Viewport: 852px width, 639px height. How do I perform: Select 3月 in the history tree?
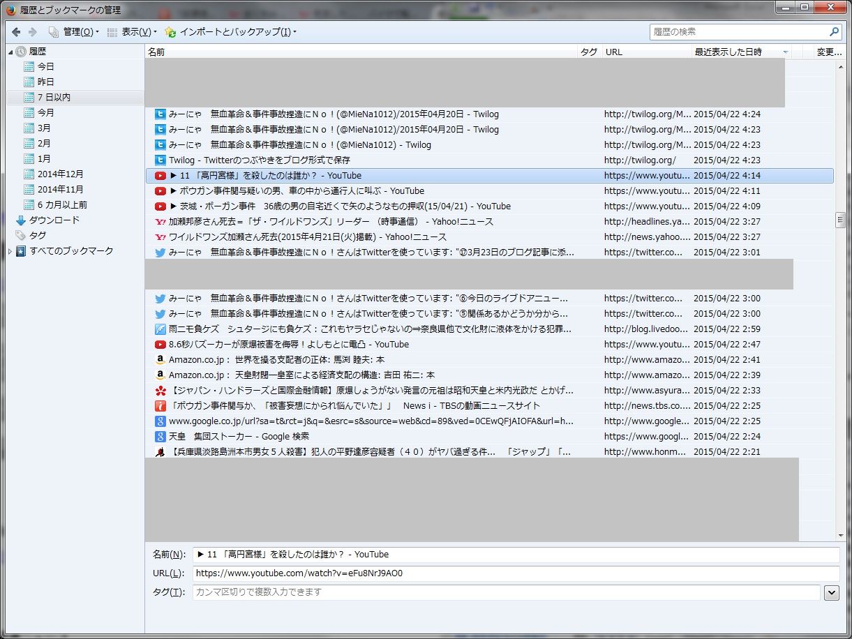[x=44, y=128]
